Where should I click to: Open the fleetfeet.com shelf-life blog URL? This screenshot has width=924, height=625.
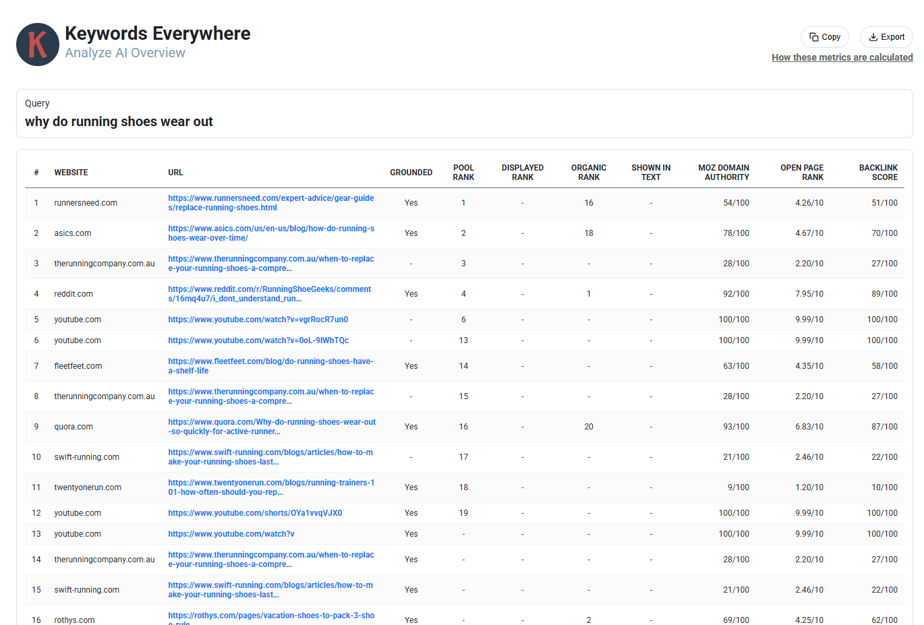point(270,366)
